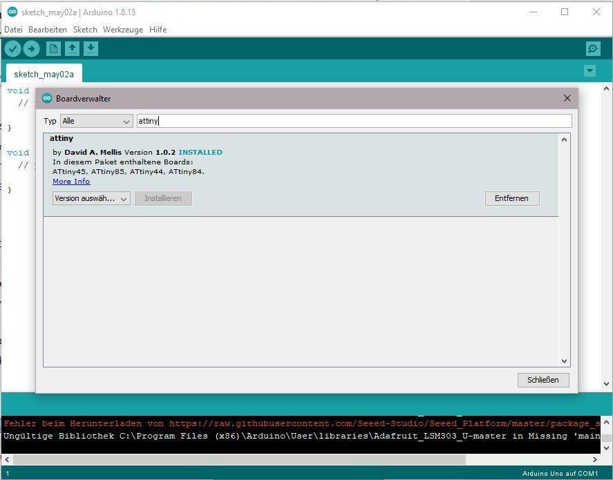Open the Serial Monitor icon

pyautogui.click(x=593, y=49)
